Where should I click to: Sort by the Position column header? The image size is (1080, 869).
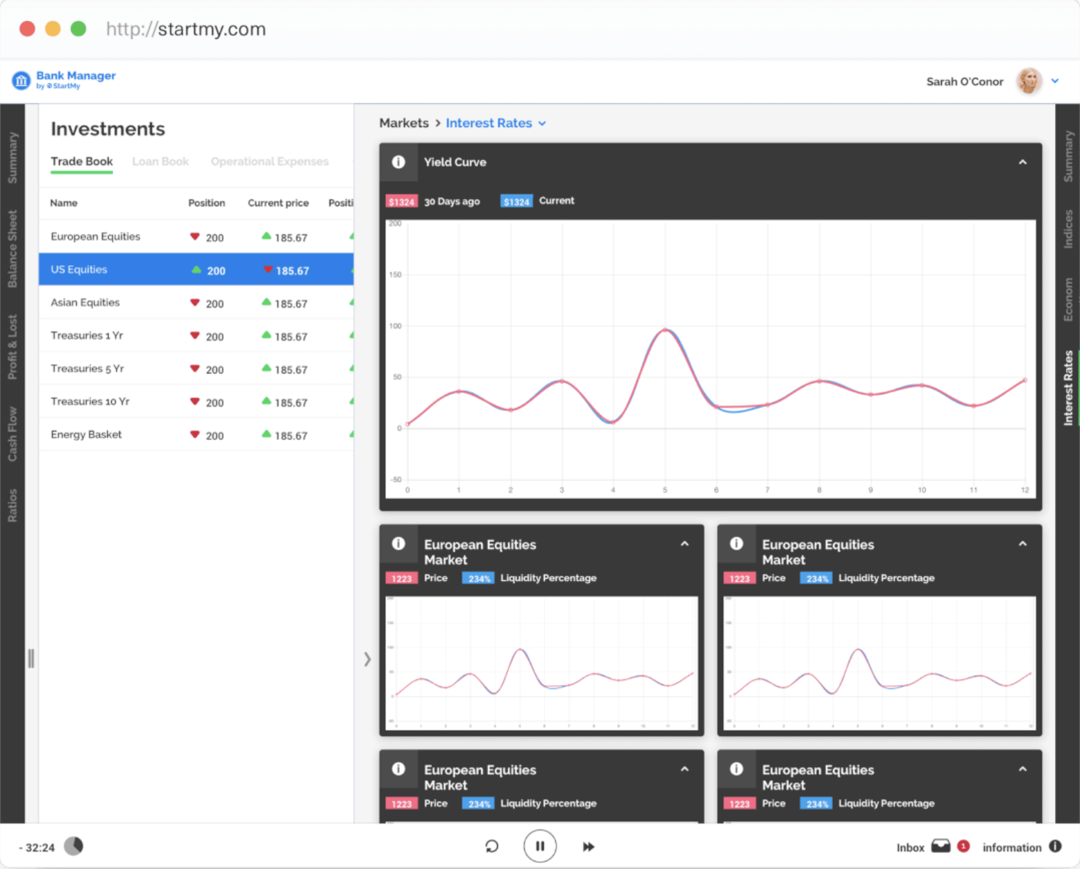click(207, 203)
